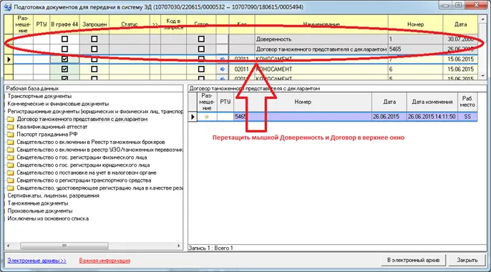Click 'Номер' column header in lower grid
The width and height of the screenshot is (491, 272).
[x=303, y=102]
